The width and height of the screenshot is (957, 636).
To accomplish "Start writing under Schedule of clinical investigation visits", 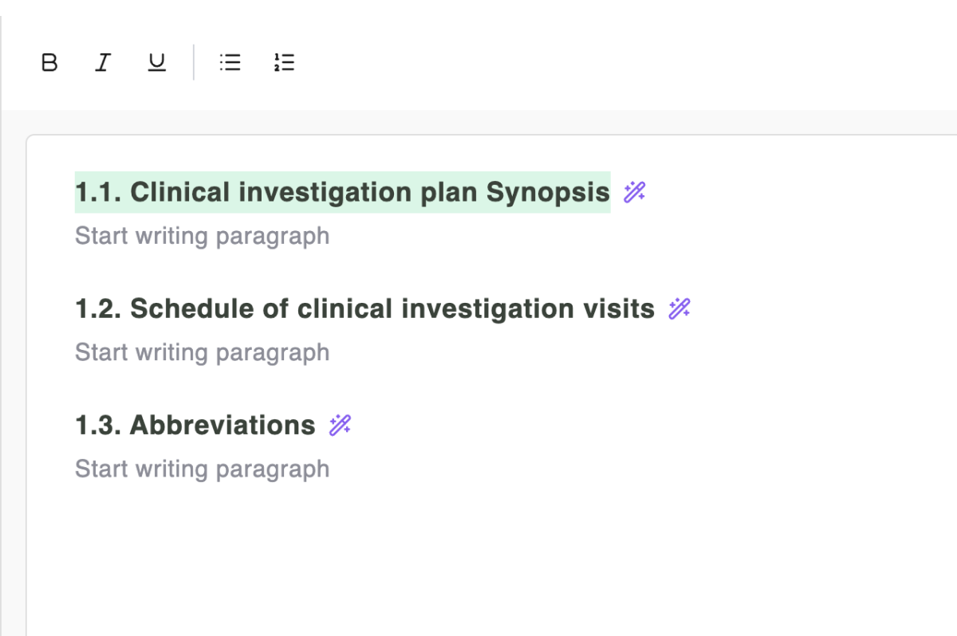I will pyautogui.click(x=202, y=351).
